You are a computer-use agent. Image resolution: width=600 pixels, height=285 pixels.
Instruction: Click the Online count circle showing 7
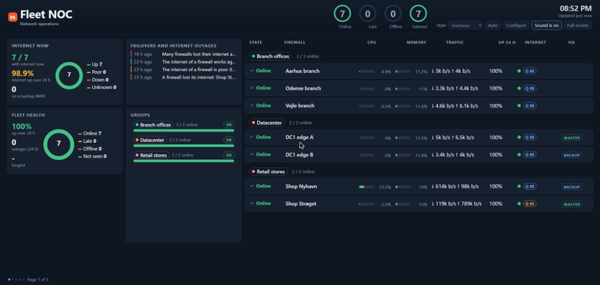click(x=342, y=14)
